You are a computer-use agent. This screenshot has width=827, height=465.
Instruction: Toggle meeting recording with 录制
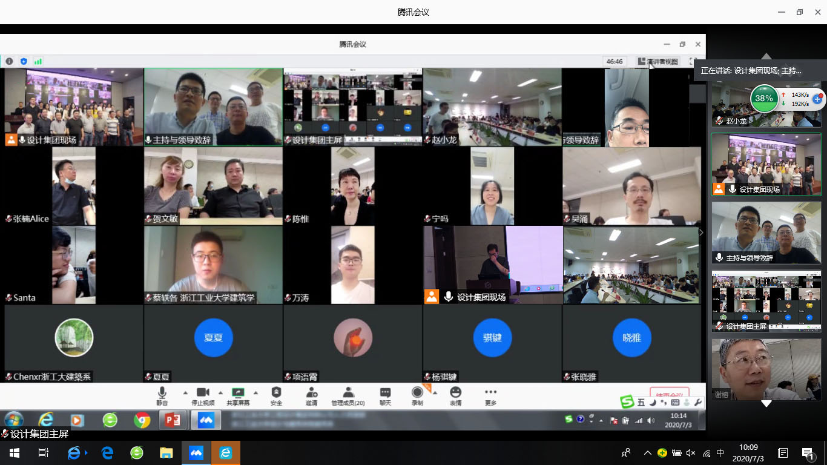tap(417, 394)
